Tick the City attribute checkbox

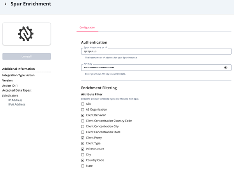(x=83, y=155)
